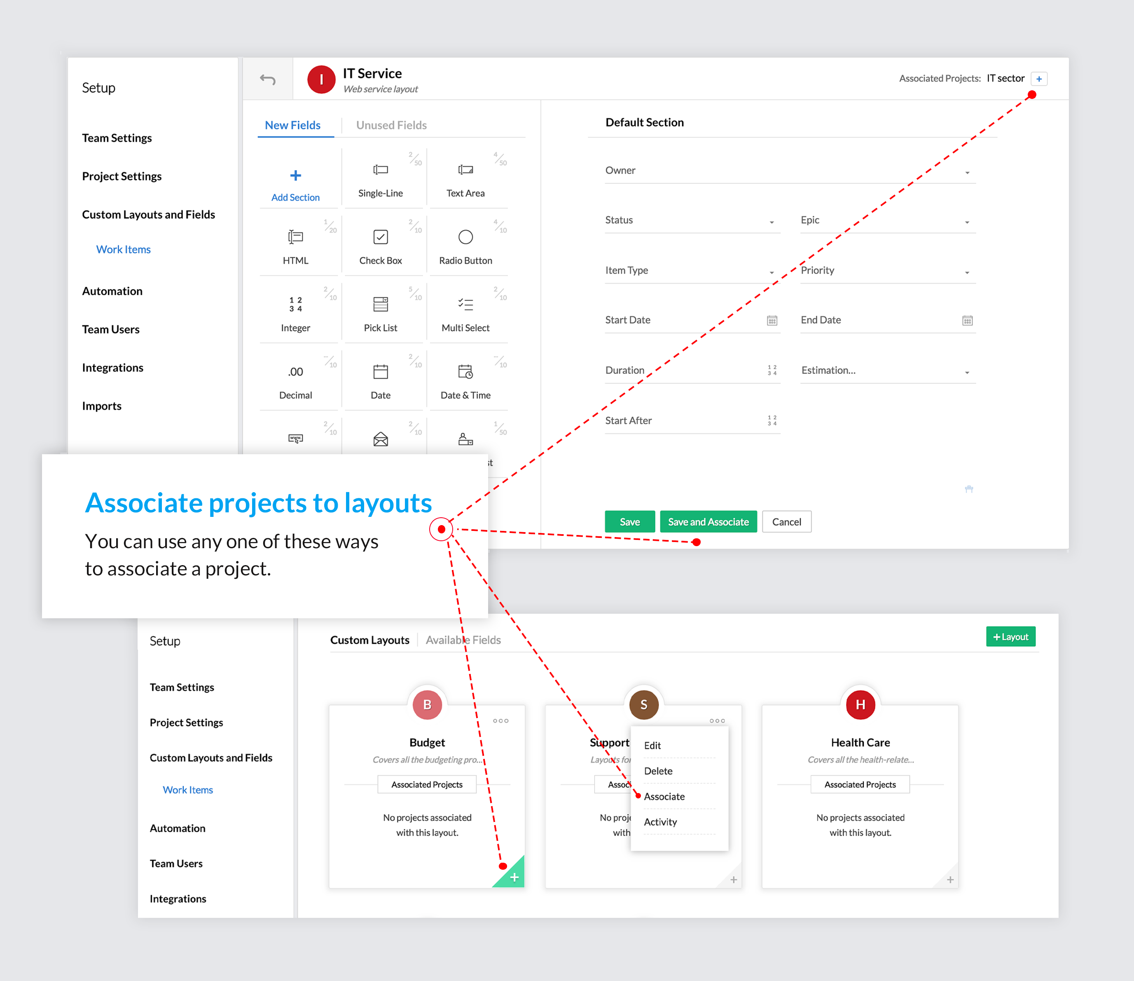Choose the HTML field type
The height and width of the screenshot is (981, 1134).
[x=295, y=237]
